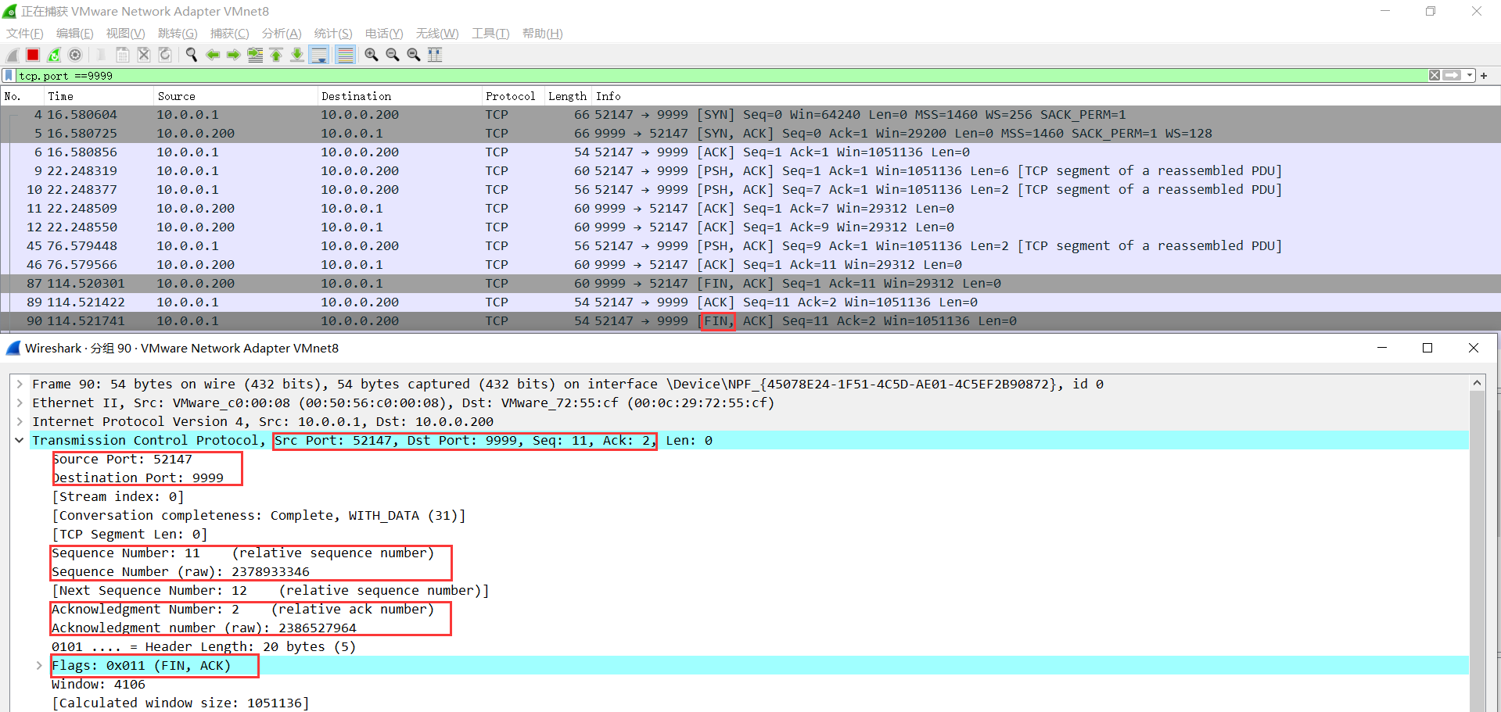The width and height of the screenshot is (1501, 712).
Task: Reload the capture file
Action: pos(165,55)
